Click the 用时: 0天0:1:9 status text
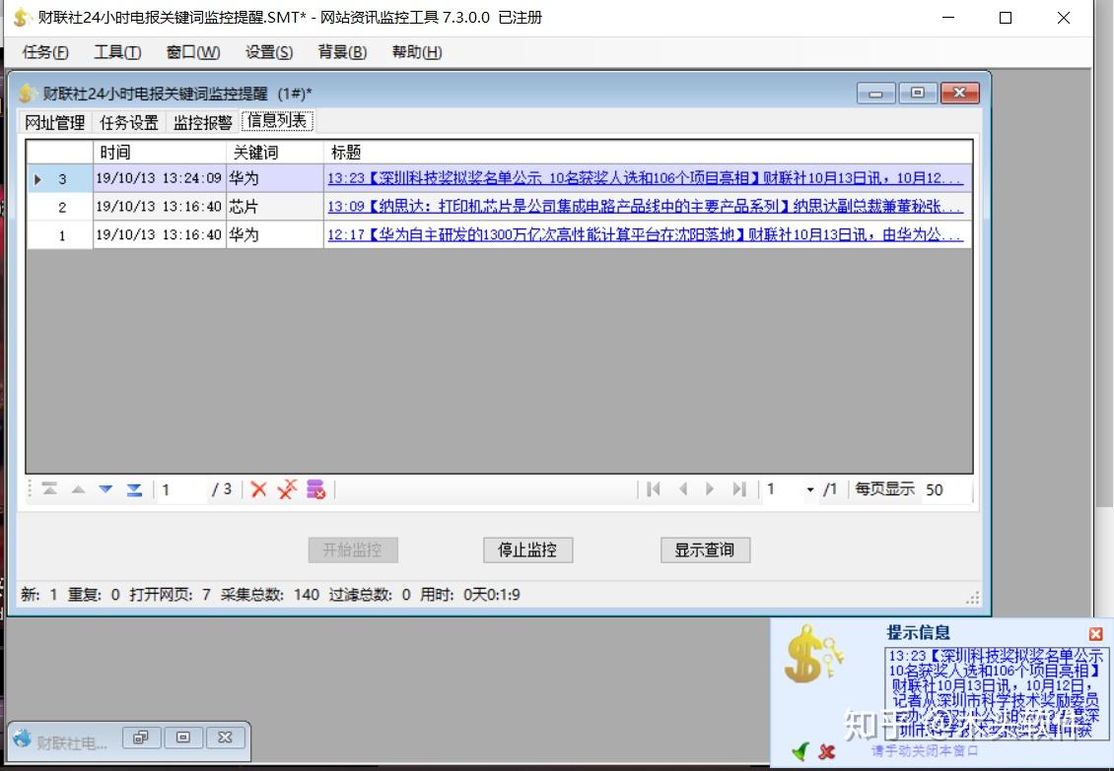The width and height of the screenshot is (1114, 771). coord(469,594)
